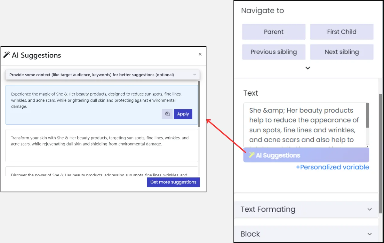The width and height of the screenshot is (384, 243).
Task: Expand more options via chevron under Navigate to
Action: pos(308,68)
